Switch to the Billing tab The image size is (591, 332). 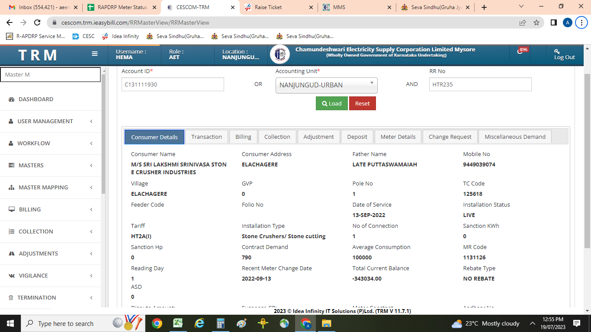tap(243, 137)
